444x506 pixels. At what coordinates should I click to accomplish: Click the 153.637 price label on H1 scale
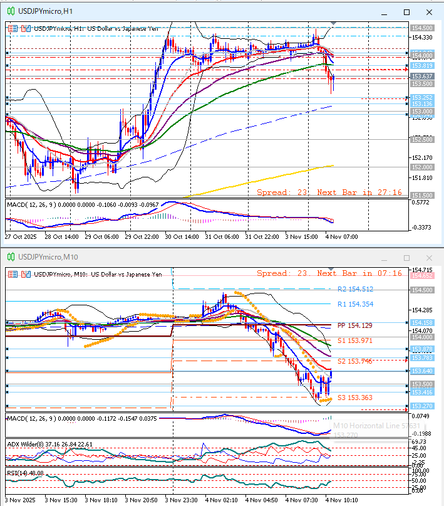(x=422, y=76)
